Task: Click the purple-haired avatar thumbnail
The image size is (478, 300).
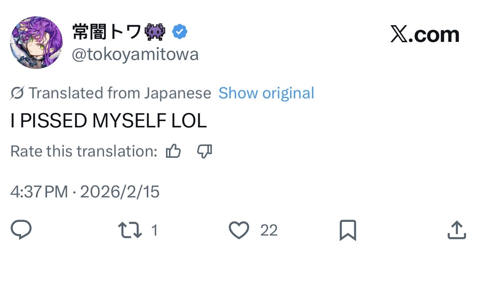Action: (x=36, y=42)
